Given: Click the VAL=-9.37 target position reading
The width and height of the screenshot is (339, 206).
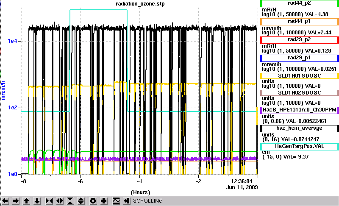Looking at the screenshot, I should coord(296,157).
